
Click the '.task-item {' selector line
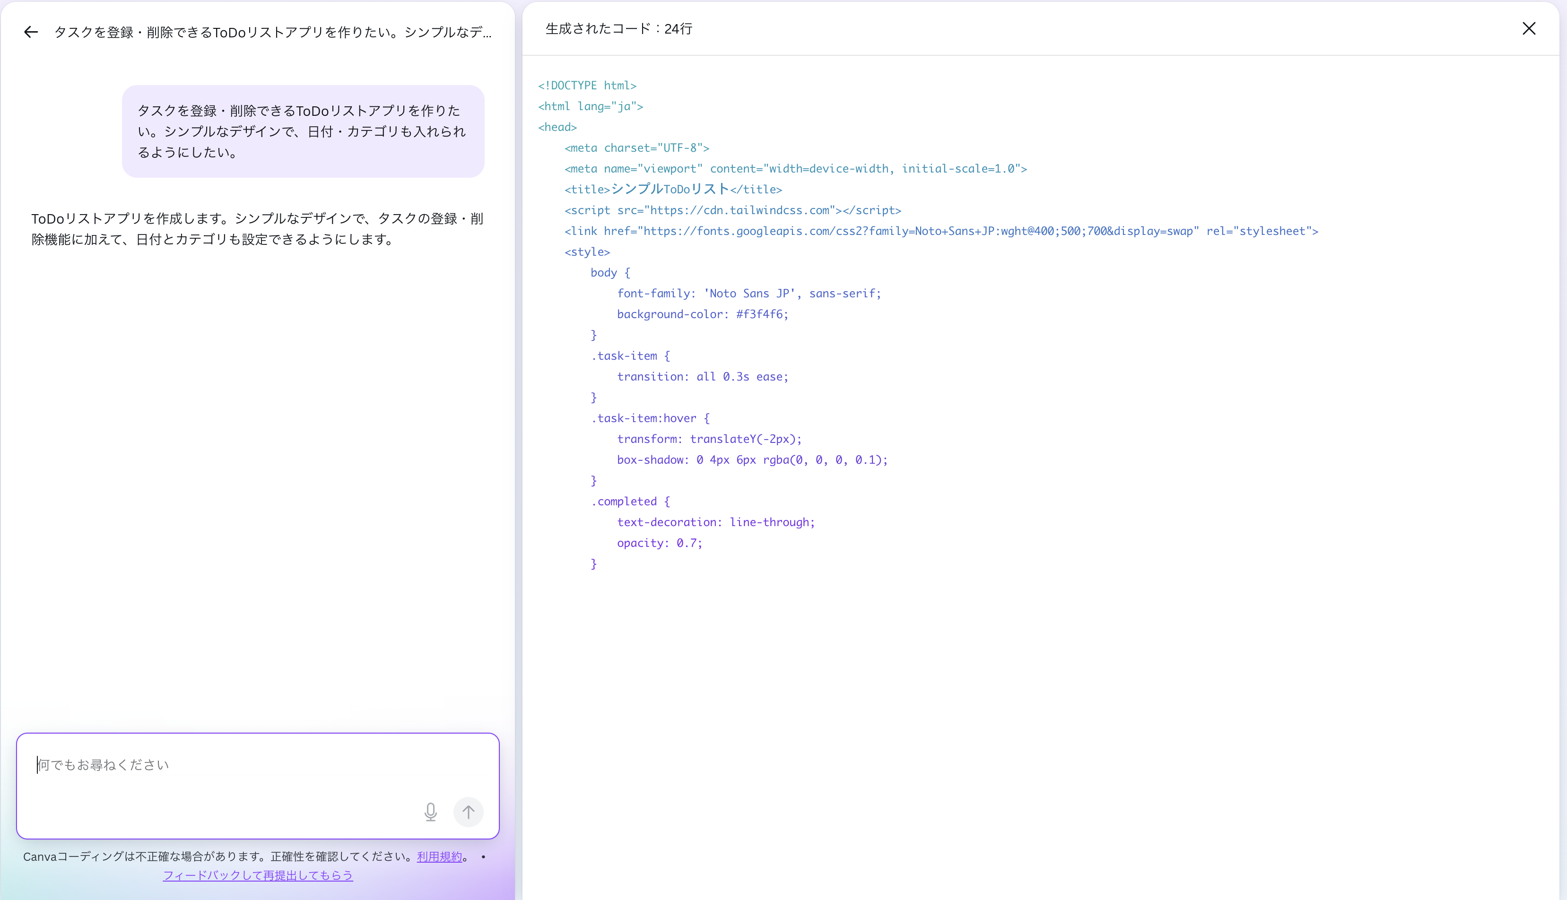(x=630, y=355)
